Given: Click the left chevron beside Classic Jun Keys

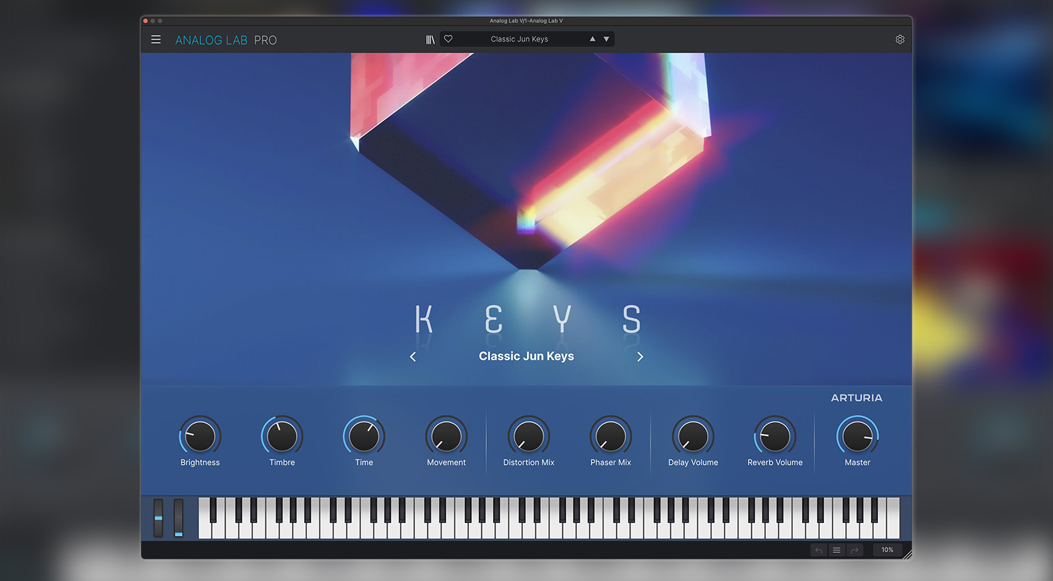Looking at the screenshot, I should coord(413,357).
